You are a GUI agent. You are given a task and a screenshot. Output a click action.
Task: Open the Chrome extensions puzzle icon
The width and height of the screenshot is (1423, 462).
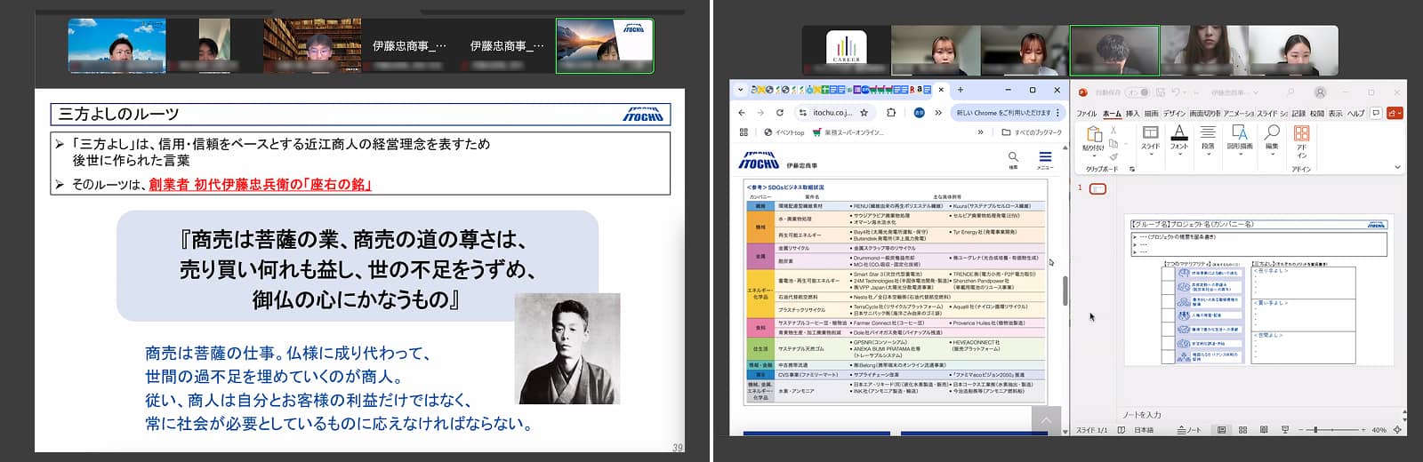point(891,113)
